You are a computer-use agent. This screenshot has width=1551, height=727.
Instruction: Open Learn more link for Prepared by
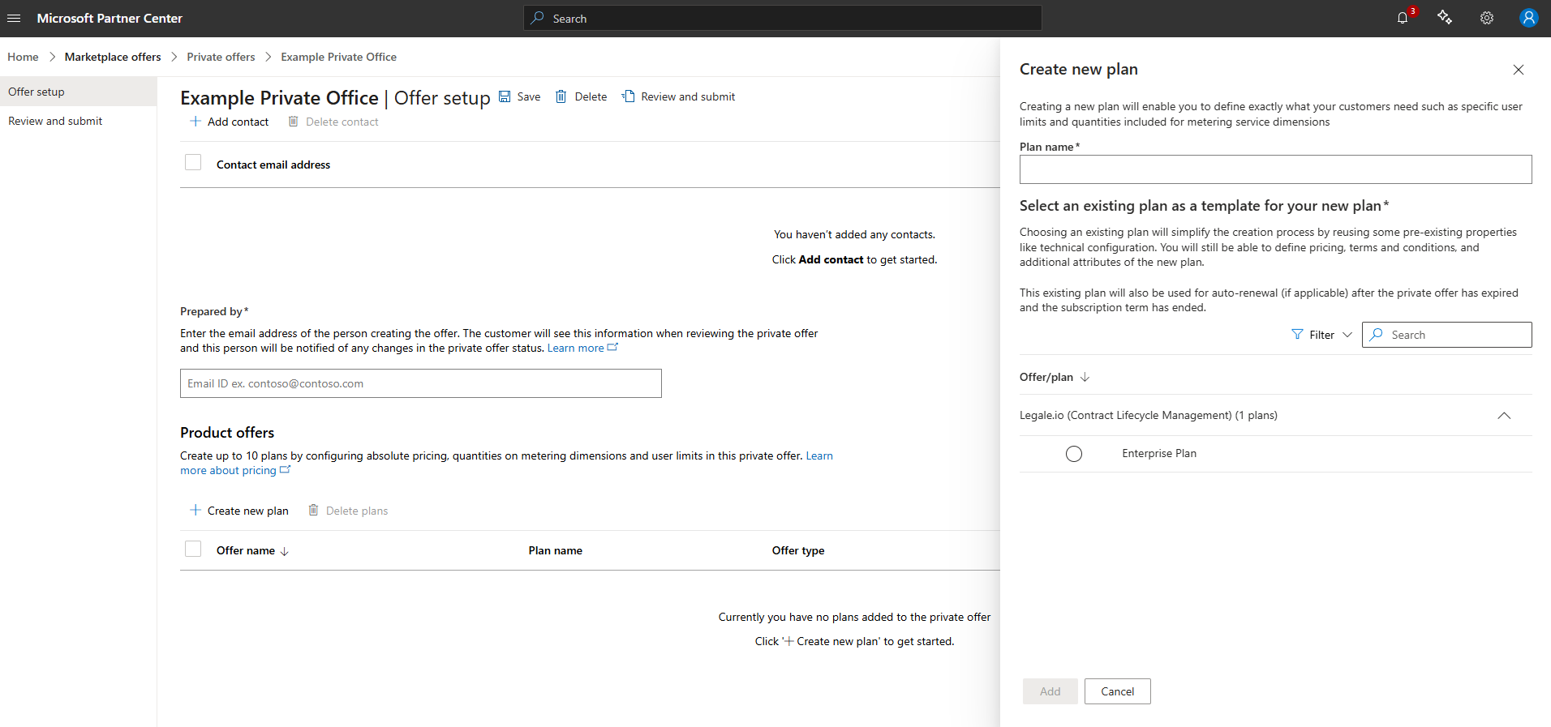pos(582,348)
